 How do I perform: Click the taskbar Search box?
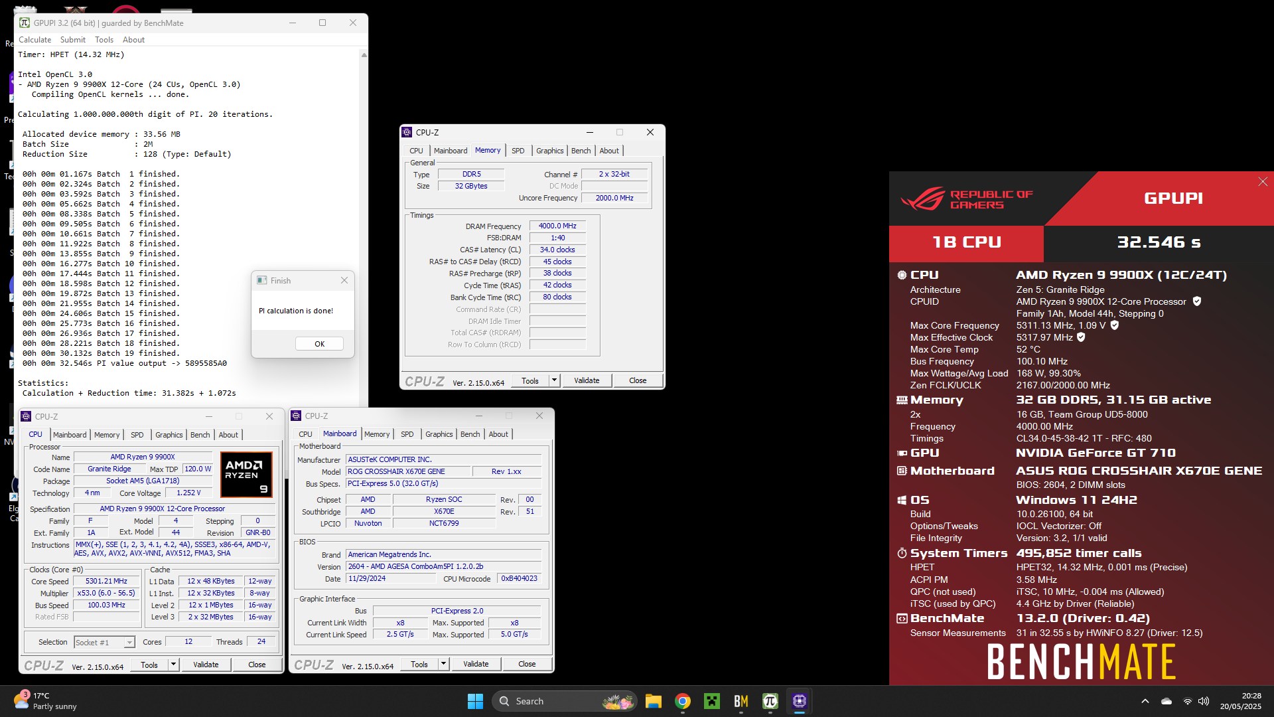click(564, 701)
